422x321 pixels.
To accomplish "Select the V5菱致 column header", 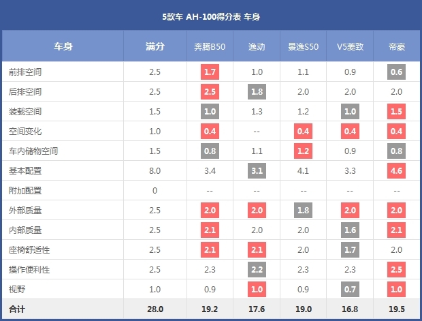I will [350, 47].
